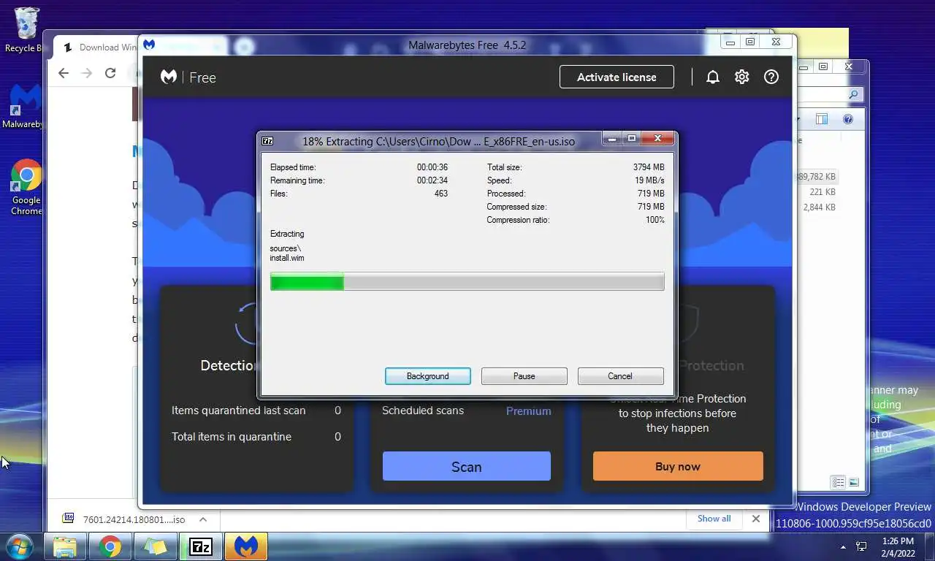This screenshot has height=561, width=935.
Task: Click Total items in quarantine row
Action: 256,437
